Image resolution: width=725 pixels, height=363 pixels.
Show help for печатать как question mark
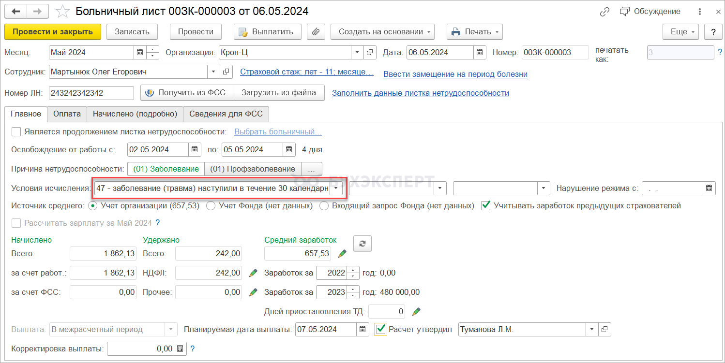click(720, 52)
